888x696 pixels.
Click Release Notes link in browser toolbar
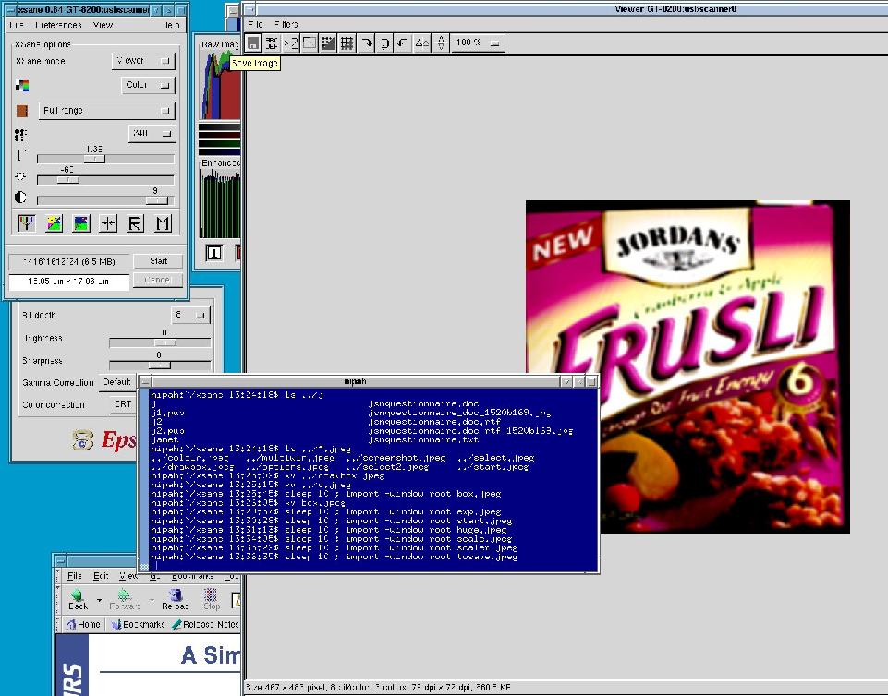(205, 625)
